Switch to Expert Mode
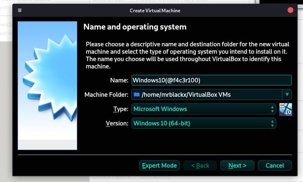303x182 pixels. (x=159, y=166)
